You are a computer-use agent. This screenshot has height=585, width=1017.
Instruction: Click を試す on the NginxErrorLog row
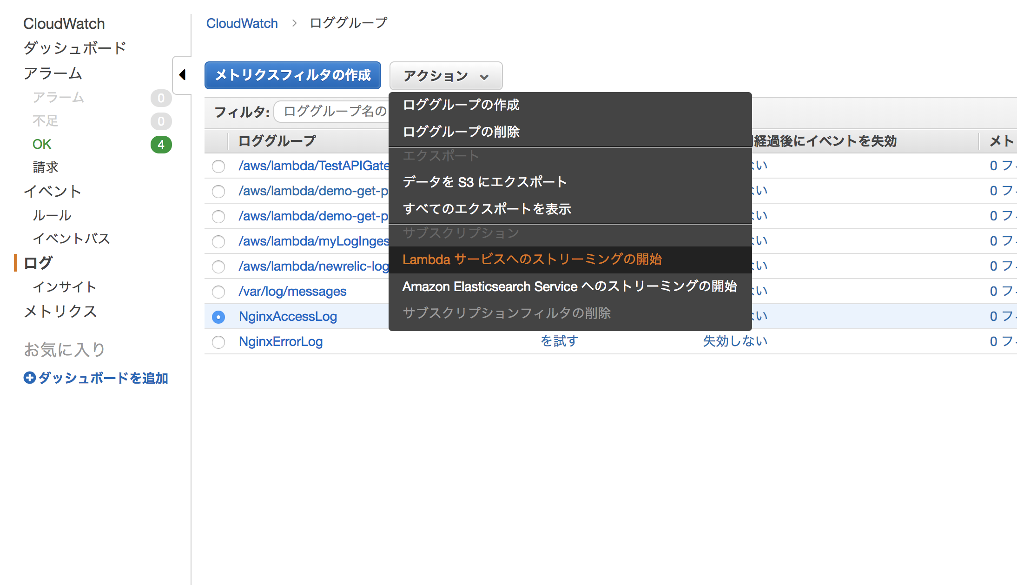(559, 341)
